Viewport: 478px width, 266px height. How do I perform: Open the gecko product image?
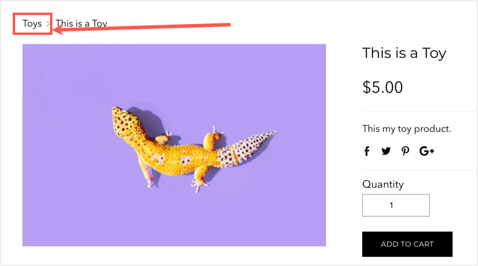174,145
